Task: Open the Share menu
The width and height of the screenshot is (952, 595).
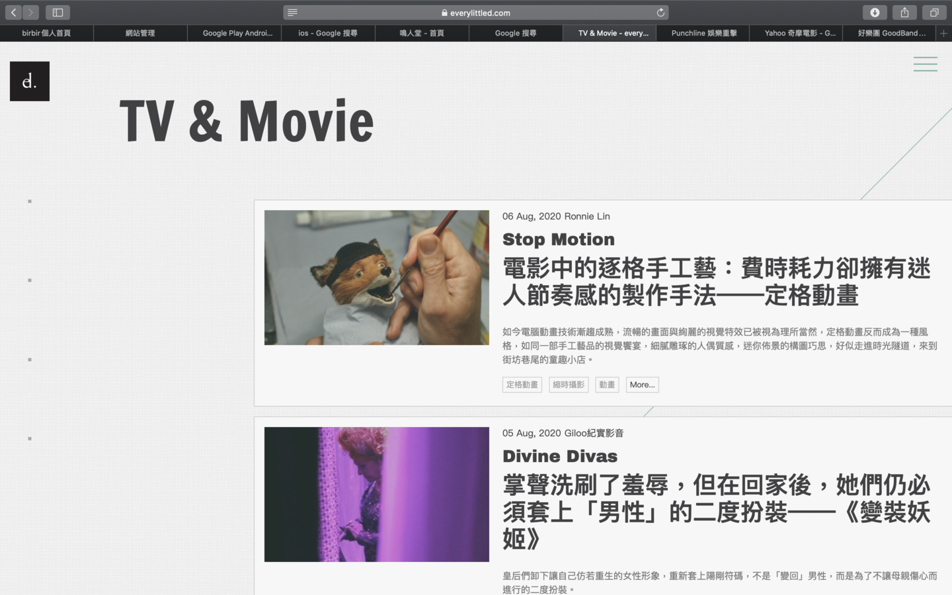Action: coord(904,12)
